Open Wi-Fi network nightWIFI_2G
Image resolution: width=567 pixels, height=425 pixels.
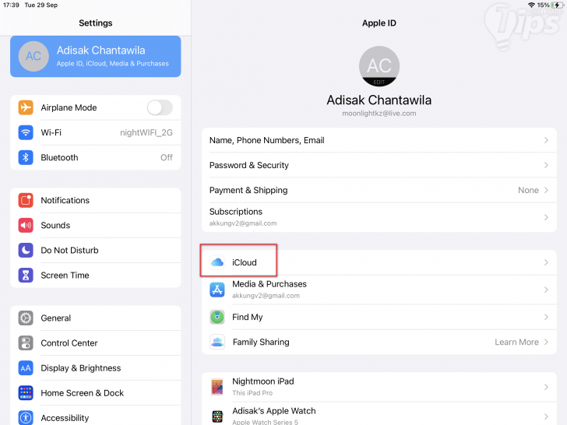(x=96, y=132)
